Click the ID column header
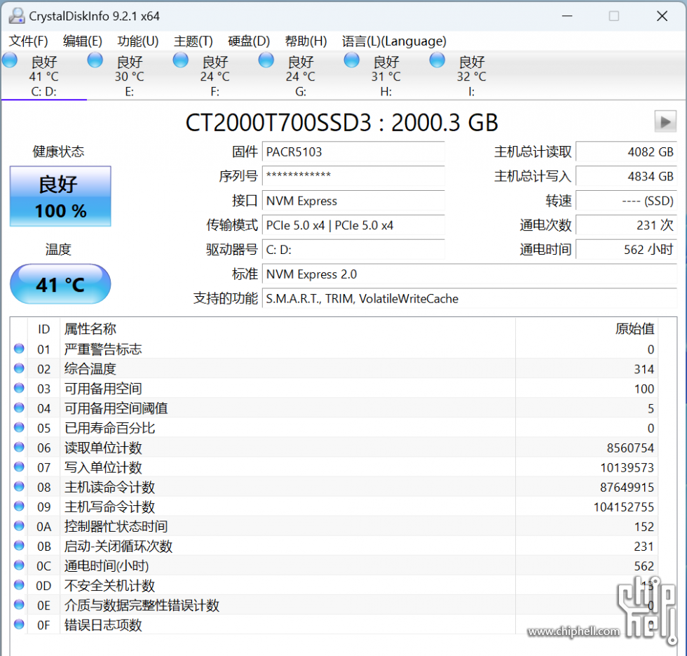The height and width of the screenshot is (656, 687). (43, 329)
